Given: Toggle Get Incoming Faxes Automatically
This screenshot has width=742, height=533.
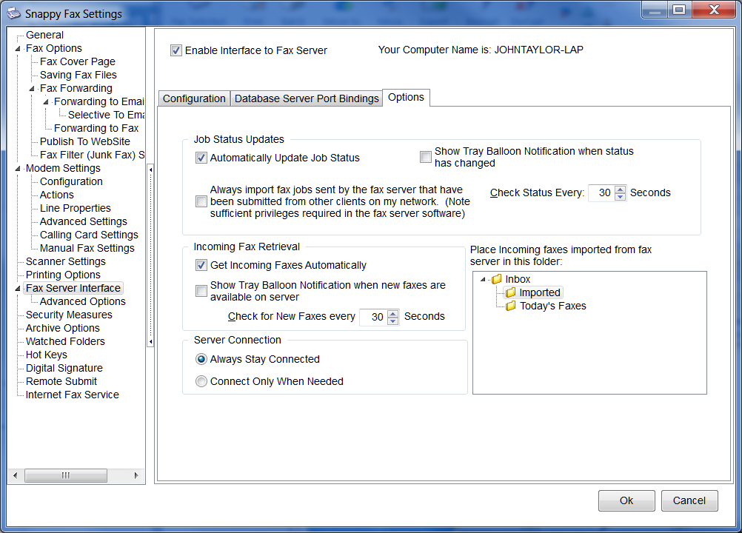Looking at the screenshot, I should 201,265.
